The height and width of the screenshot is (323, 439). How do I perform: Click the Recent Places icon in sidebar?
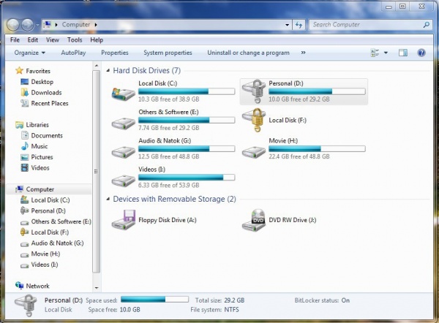click(25, 103)
